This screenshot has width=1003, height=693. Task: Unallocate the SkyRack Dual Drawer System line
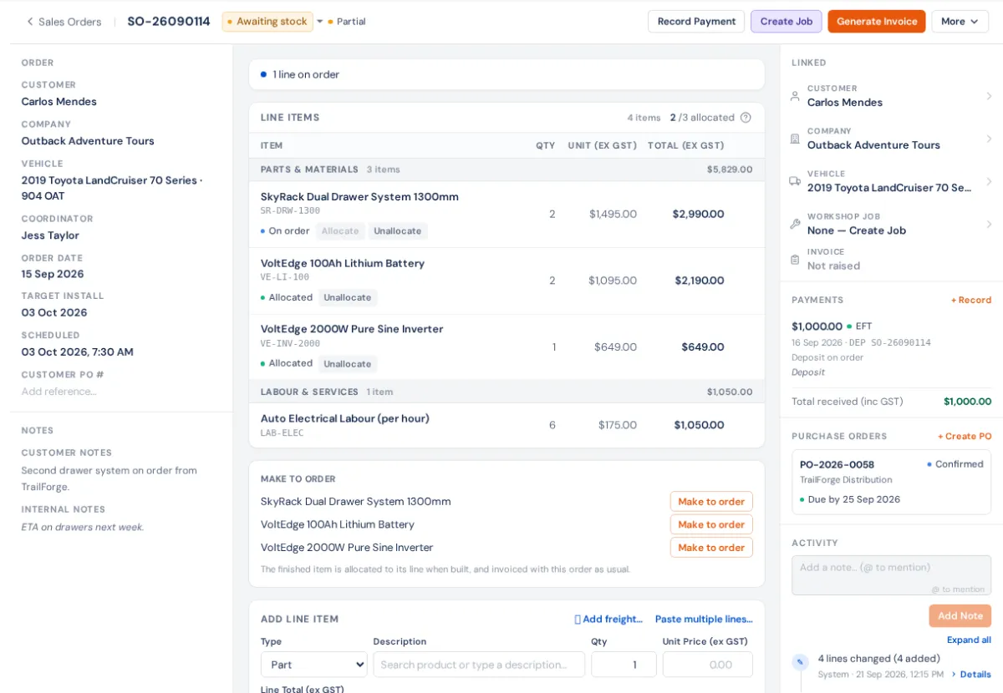click(398, 231)
